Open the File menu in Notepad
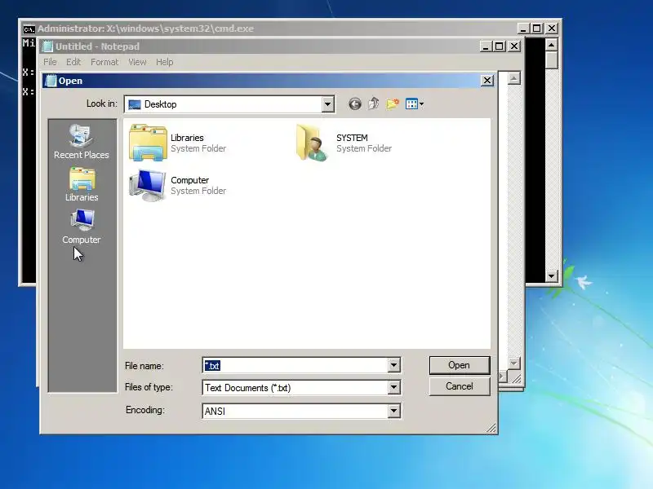Viewport: 653px width, 489px height. 50,62
